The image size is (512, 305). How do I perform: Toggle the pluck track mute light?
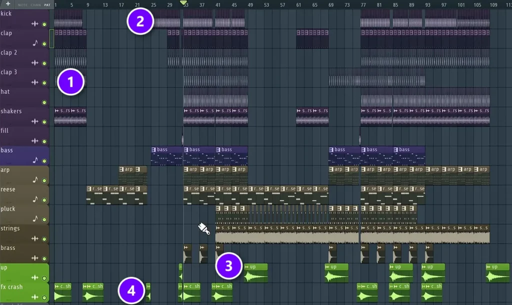(x=44, y=220)
